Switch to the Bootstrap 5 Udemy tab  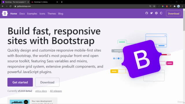click(x=44, y=2)
